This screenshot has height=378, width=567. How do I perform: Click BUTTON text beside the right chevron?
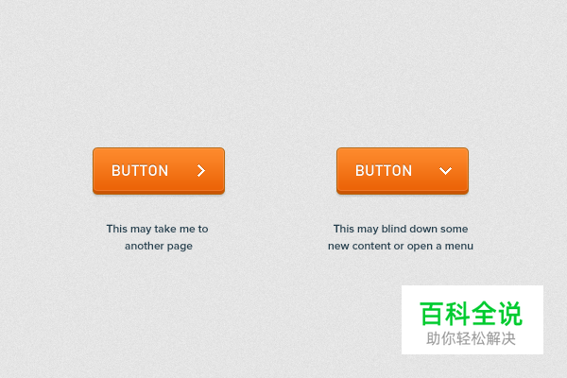pos(140,171)
